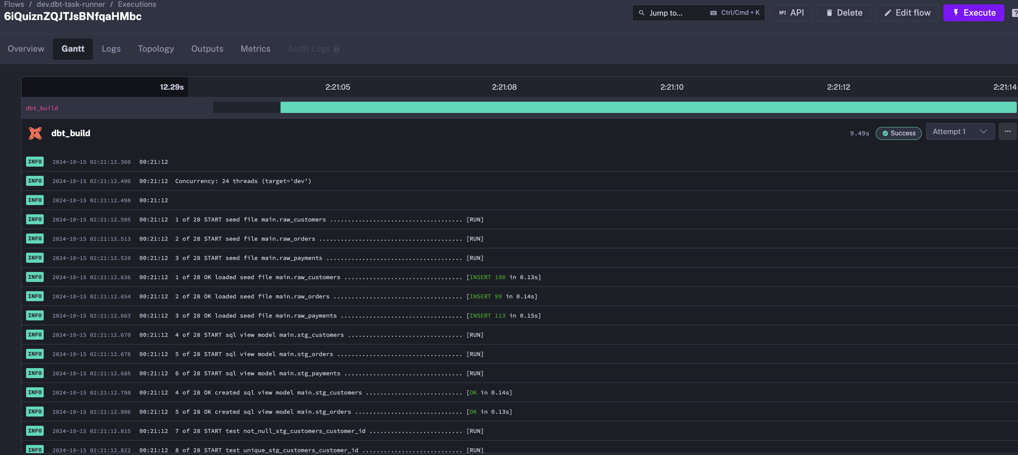Click the chevron arrow on Attempt selector
This screenshot has height=455, width=1018.
(983, 132)
